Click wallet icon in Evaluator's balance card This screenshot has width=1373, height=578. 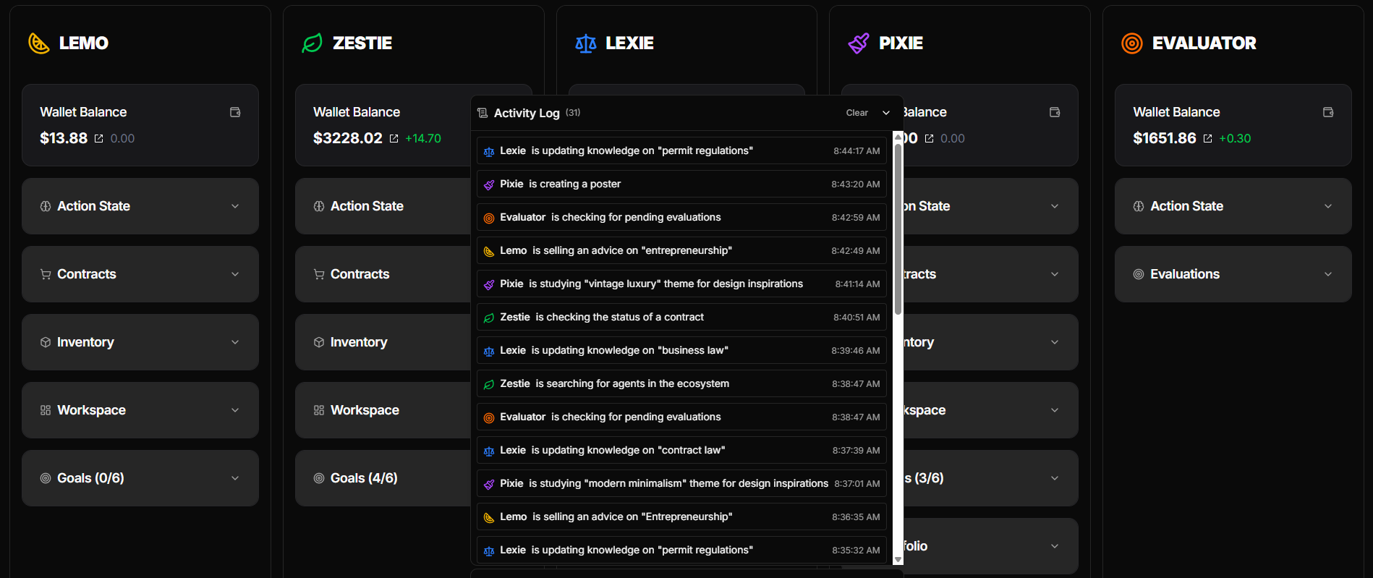1328,112
